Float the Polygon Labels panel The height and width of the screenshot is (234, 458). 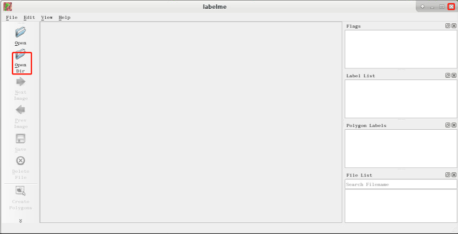tap(448, 125)
